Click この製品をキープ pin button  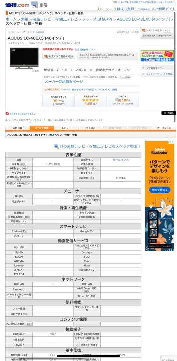[x=157, y=68]
